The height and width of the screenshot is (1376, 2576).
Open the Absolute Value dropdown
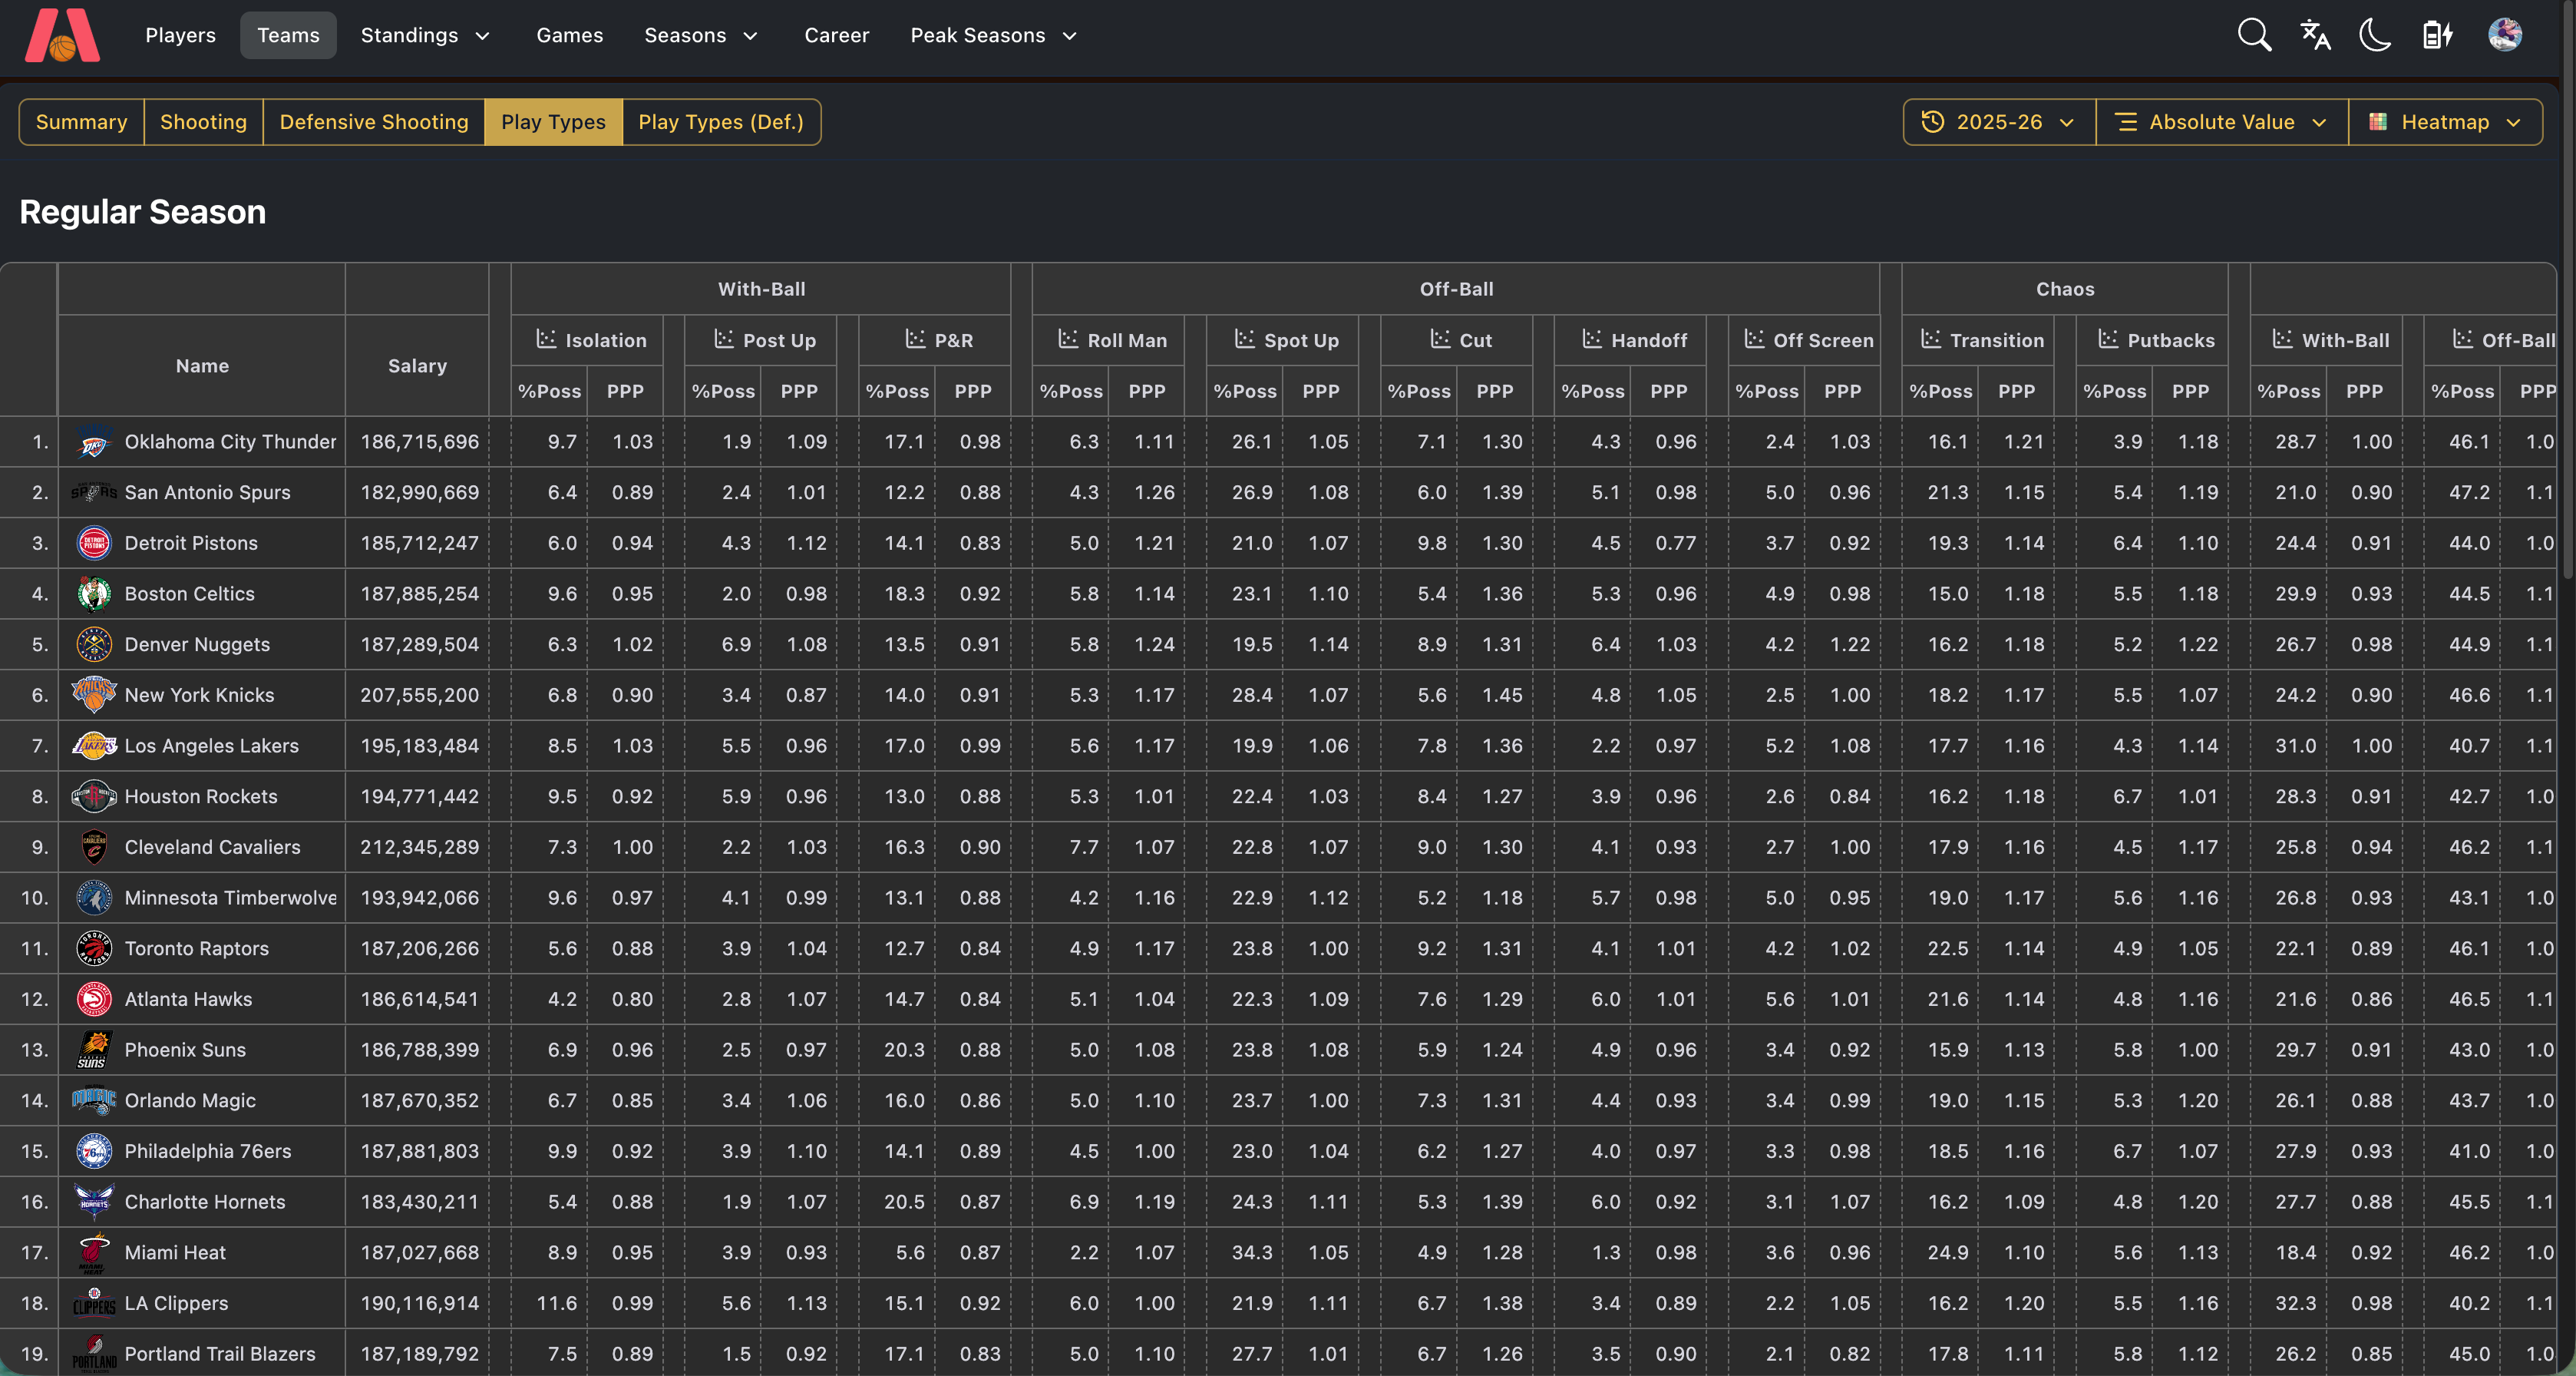pos(2221,122)
